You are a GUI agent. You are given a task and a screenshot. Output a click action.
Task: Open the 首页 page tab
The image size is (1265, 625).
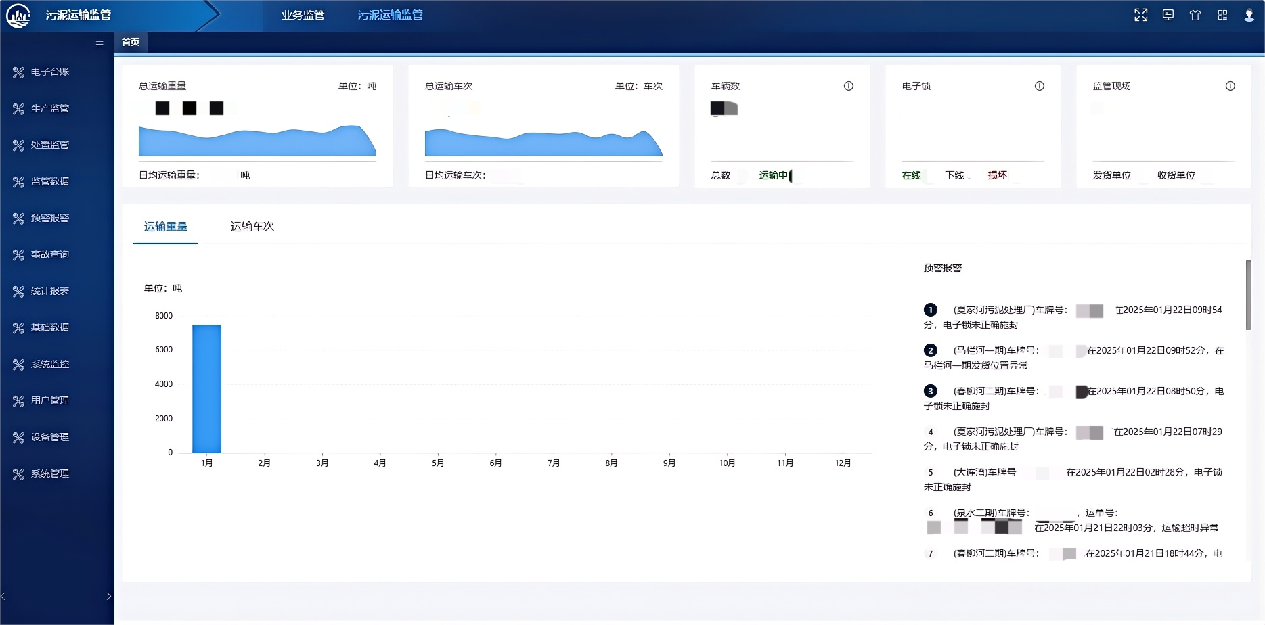coord(131,42)
